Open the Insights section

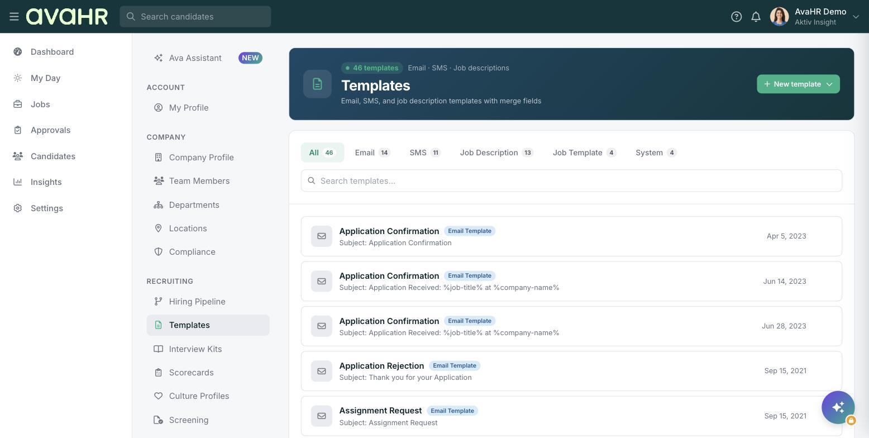(46, 182)
